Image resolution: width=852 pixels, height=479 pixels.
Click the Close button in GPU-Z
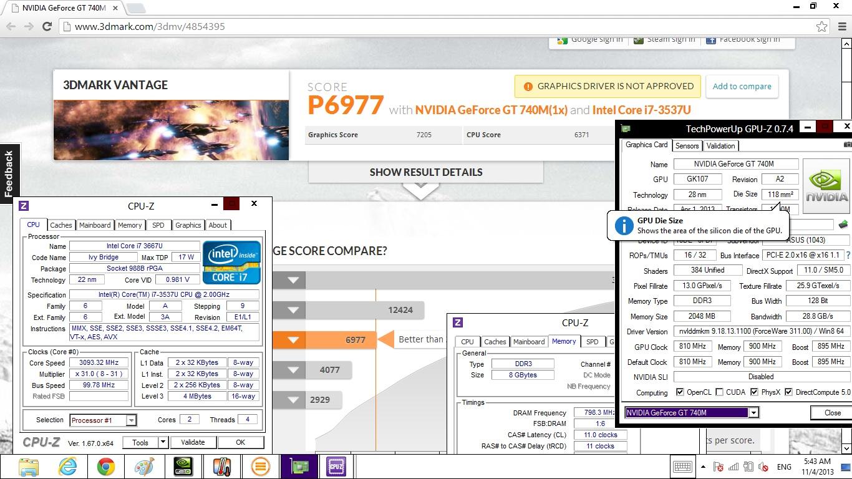point(832,413)
